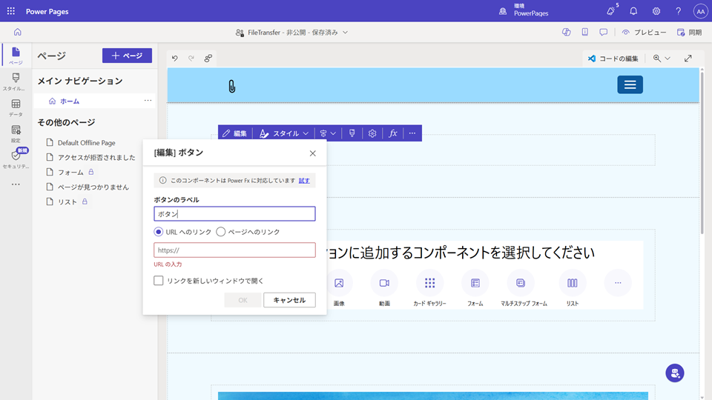712x400 pixels.
Task: Click the URL input field
Action: coord(234,250)
